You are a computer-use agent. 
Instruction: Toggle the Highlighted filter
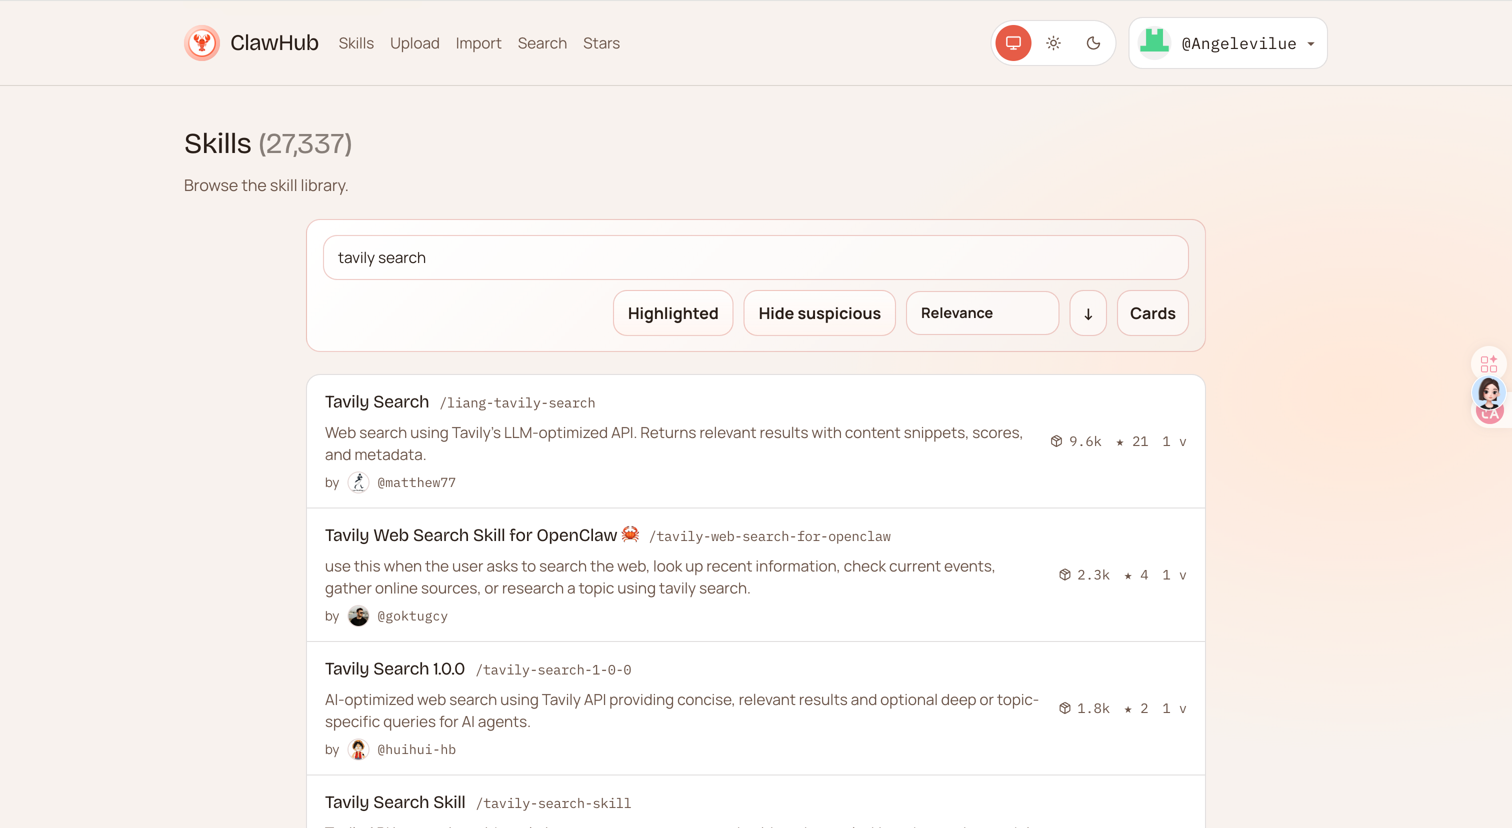[x=672, y=313]
